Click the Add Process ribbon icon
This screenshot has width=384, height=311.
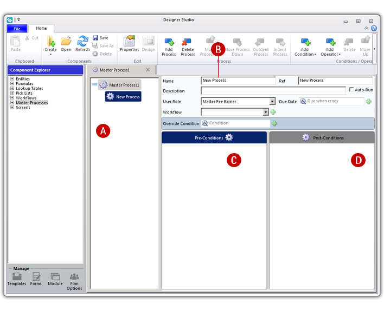pyautogui.click(x=169, y=43)
